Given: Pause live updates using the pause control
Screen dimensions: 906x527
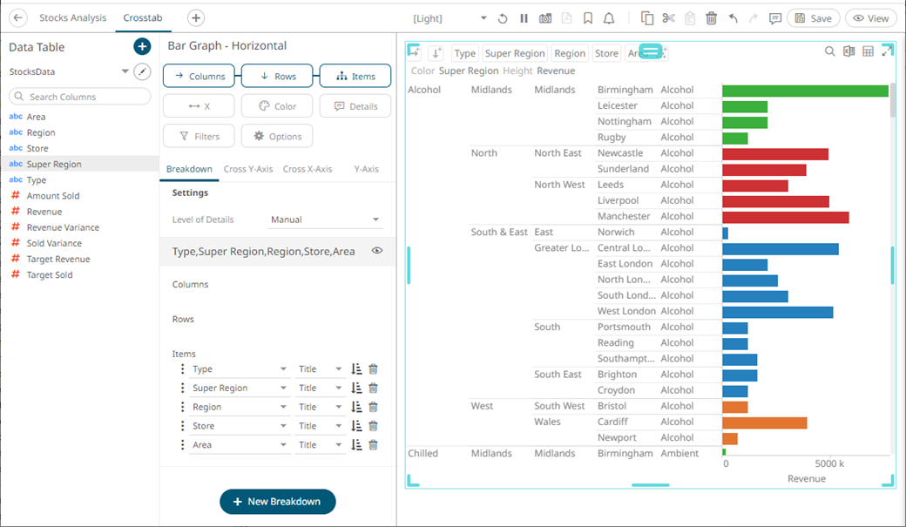Looking at the screenshot, I should click(x=524, y=17).
